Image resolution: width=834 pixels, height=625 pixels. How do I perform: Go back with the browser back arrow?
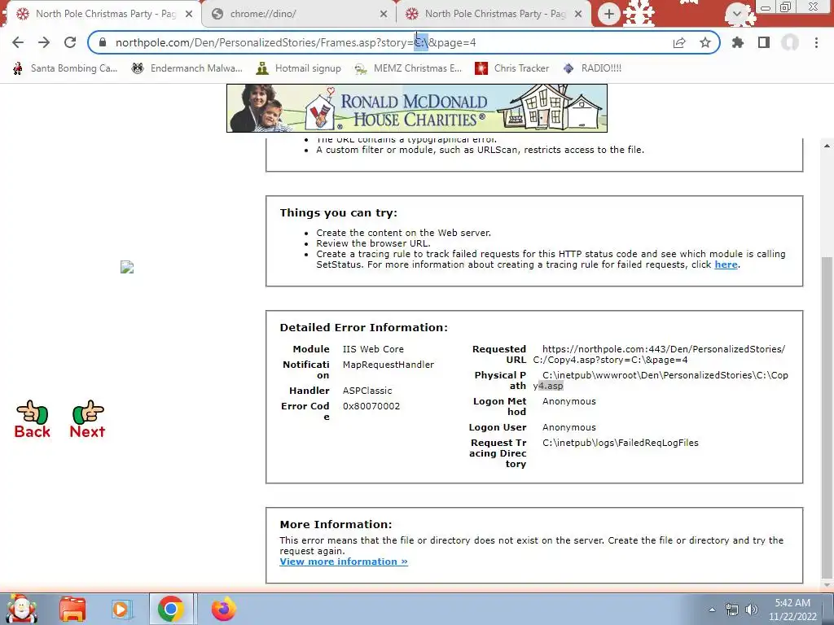pyautogui.click(x=18, y=42)
